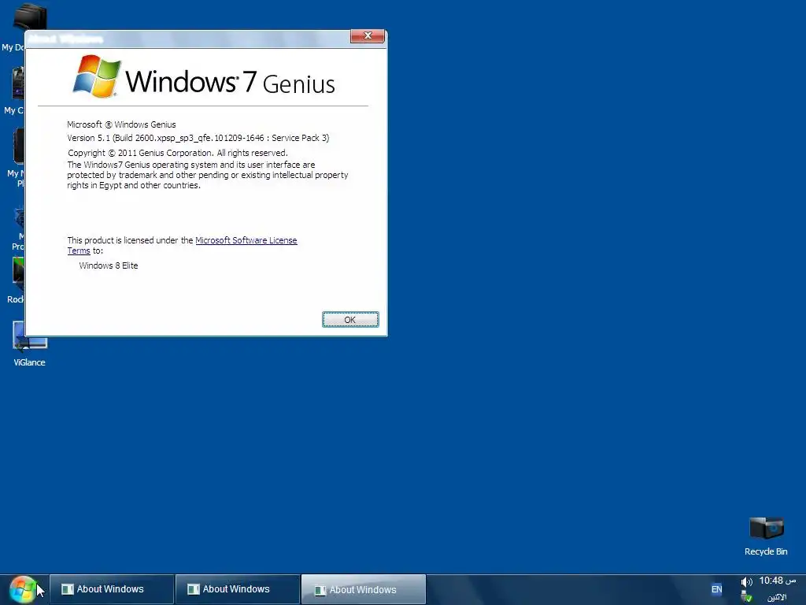Open the Microsoft Software License Terms link

(x=246, y=240)
